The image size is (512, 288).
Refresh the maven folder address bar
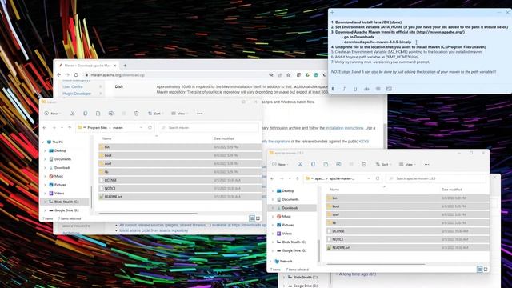click(x=150, y=128)
